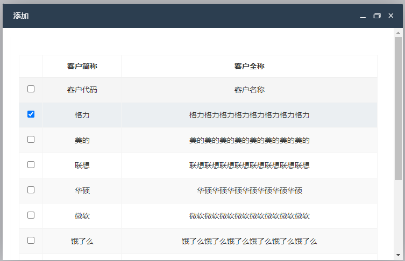Click the 联想 short name cell
This screenshot has width=405, height=261.
[x=82, y=165]
